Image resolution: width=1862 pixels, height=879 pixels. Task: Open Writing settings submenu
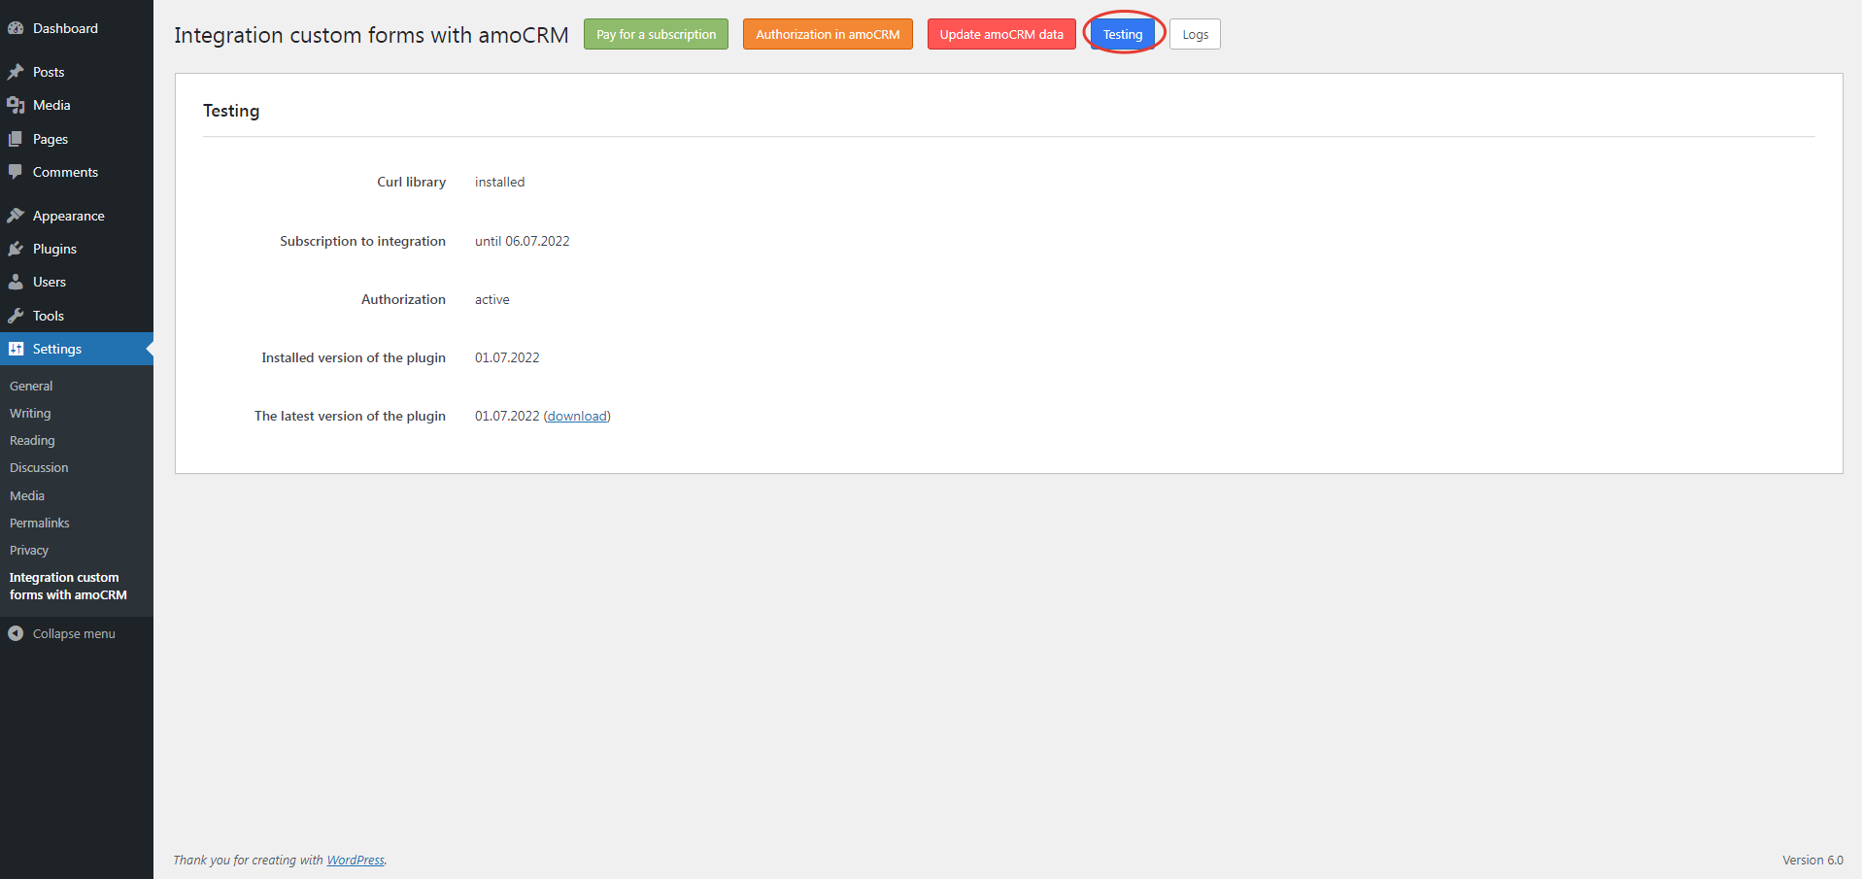click(x=30, y=413)
